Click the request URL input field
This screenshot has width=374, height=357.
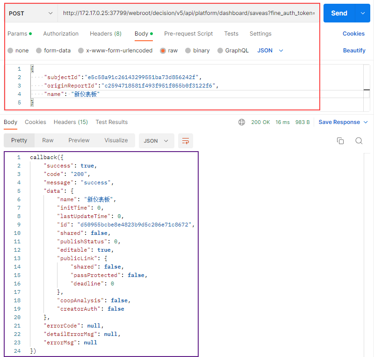coord(189,13)
